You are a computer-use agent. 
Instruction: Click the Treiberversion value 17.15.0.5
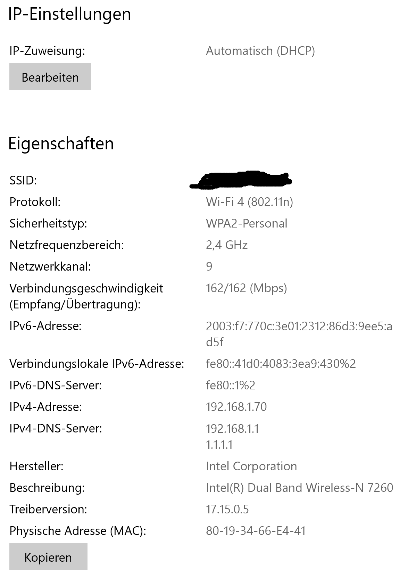(x=227, y=509)
